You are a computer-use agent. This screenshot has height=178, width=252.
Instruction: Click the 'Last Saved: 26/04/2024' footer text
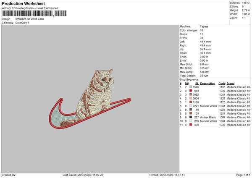(77, 175)
